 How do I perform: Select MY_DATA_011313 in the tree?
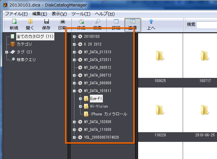(x=98, y=52)
